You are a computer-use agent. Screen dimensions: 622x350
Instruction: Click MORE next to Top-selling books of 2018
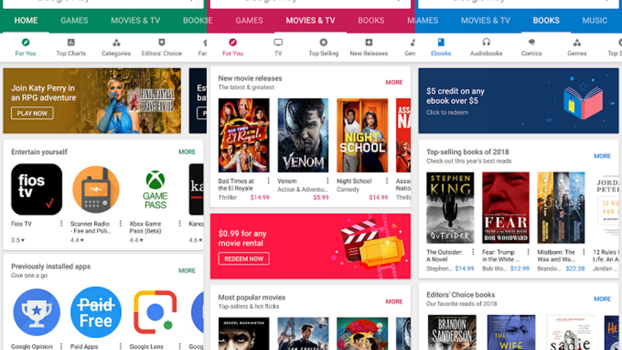pyautogui.click(x=602, y=156)
